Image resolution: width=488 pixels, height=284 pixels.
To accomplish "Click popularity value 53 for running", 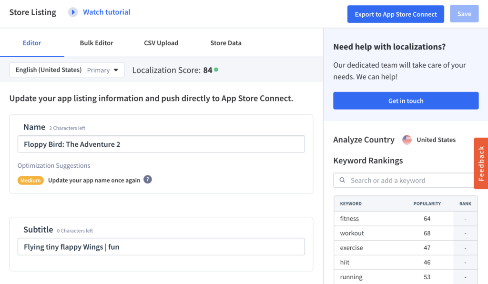I will pos(427,277).
